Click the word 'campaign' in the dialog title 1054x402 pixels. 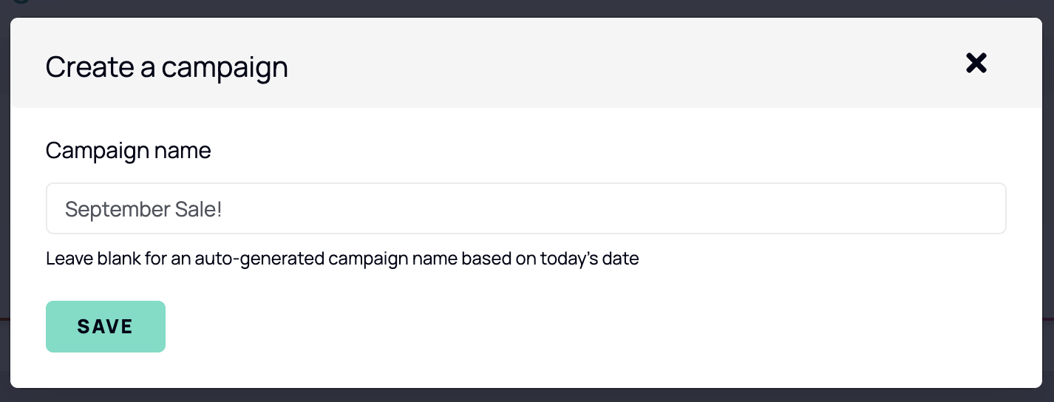[225, 69]
